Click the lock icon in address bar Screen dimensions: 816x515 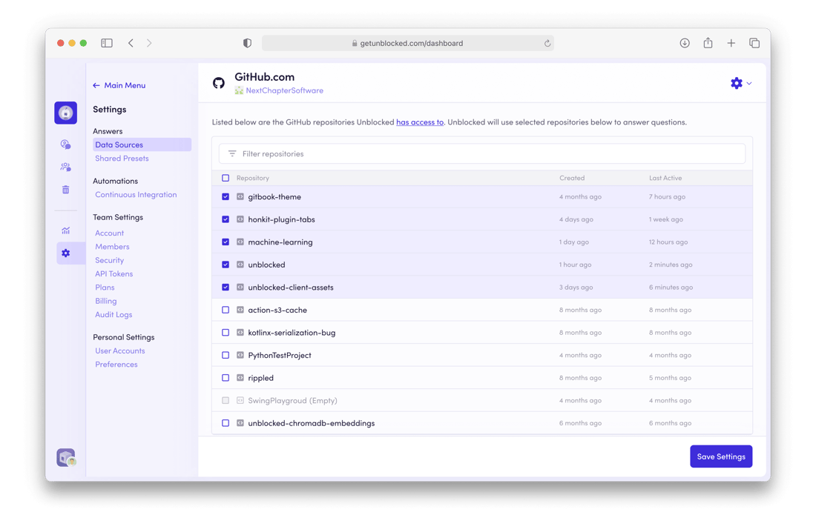pyautogui.click(x=355, y=43)
